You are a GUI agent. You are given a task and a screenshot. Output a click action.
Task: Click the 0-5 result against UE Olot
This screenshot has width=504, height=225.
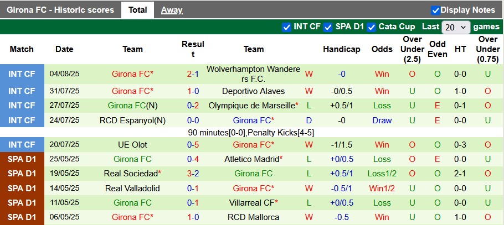(193, 145)
